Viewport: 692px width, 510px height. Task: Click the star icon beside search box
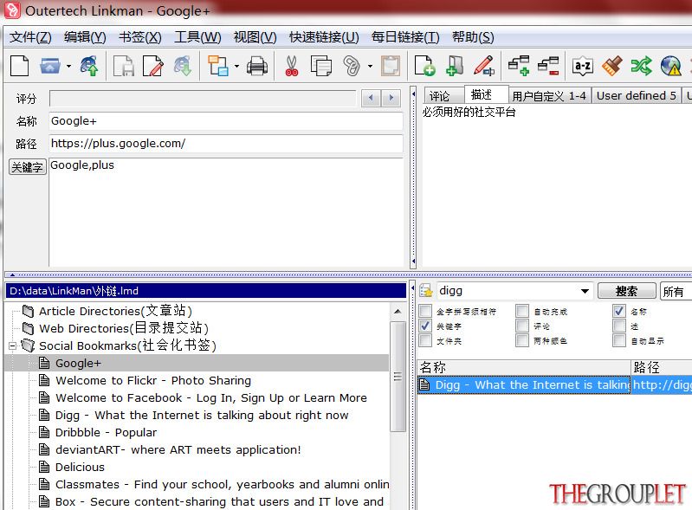pyautogui.click(x=426, y=291)
